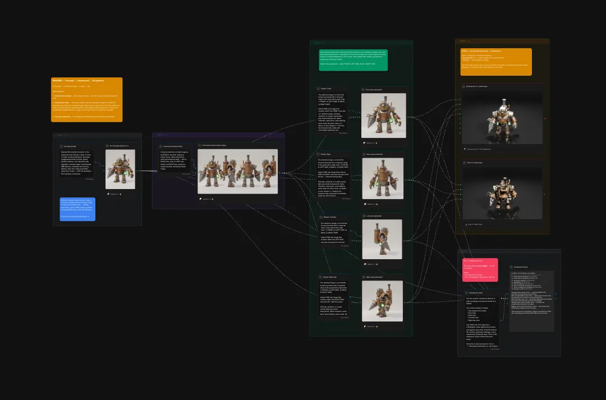Click the Hunyuan 3D node header icon

pyautogui.click(x=464, y=86)
